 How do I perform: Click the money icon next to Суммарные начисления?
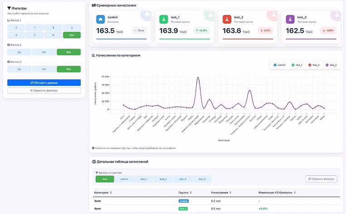(94, 5)
